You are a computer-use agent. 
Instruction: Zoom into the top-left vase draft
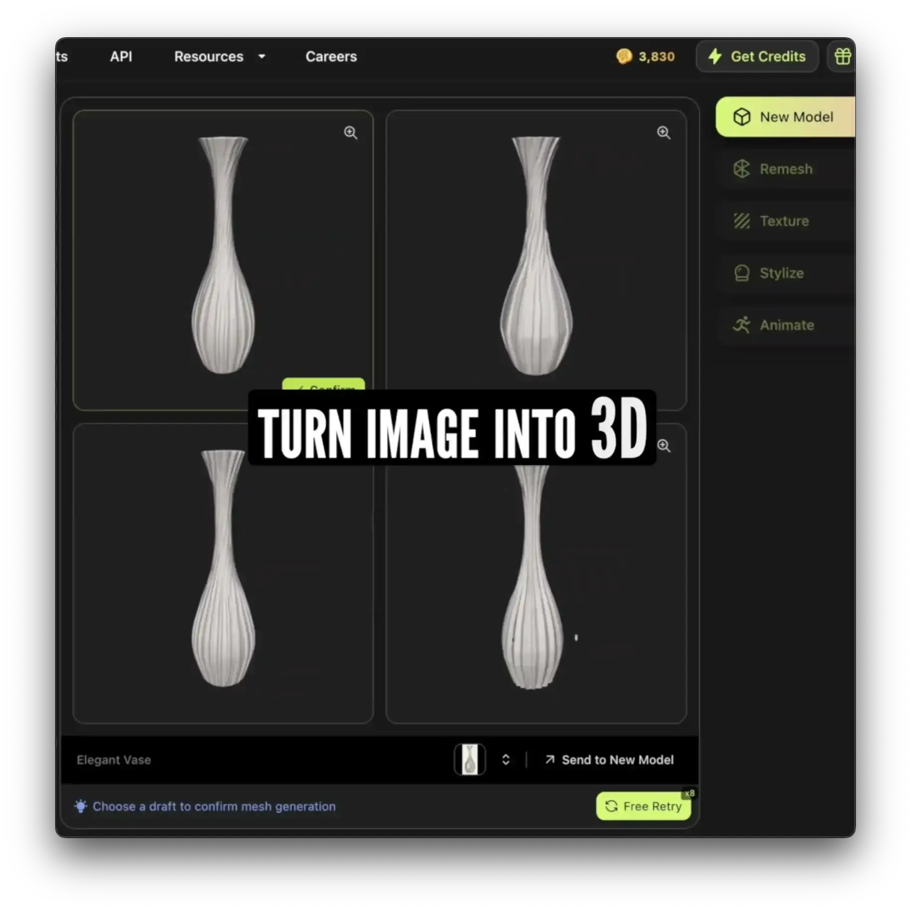point(351,132)
